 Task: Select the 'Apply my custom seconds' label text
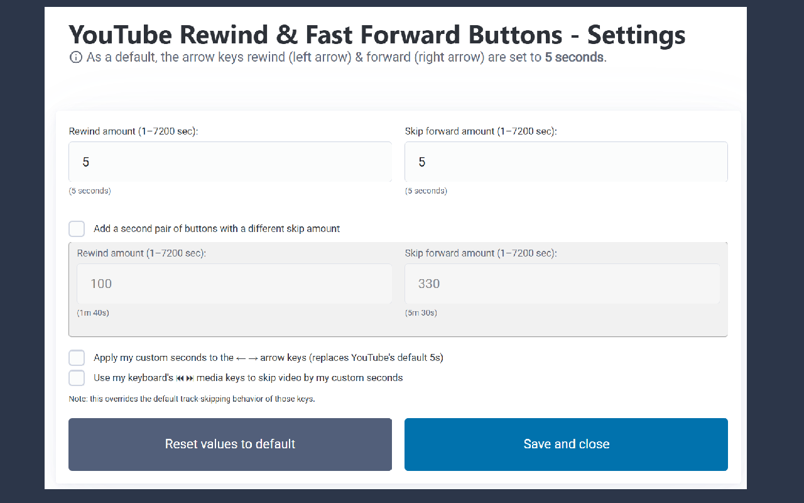pos(268,358)
